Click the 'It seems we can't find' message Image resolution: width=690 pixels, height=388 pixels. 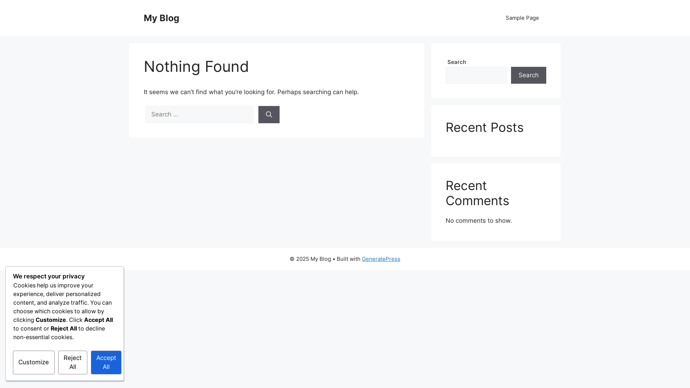pyautogui.click(x=251, y=92)
